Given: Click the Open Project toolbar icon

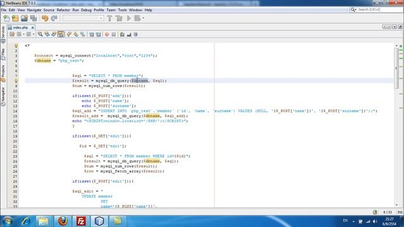Looking at the screenshot, I should point(25,18).
